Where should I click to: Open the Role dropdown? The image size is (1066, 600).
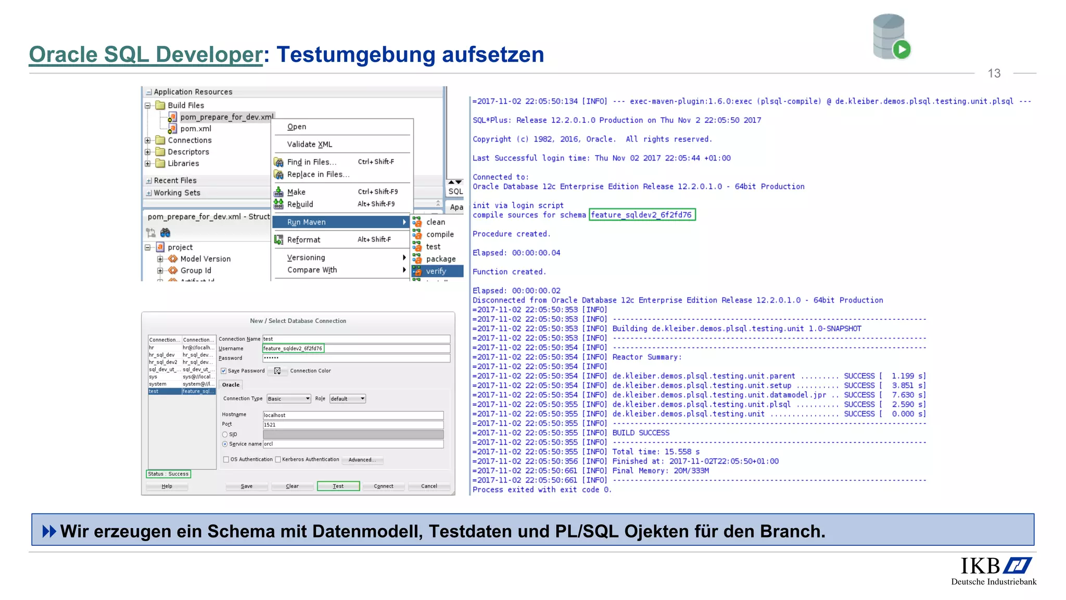[348, 399]
